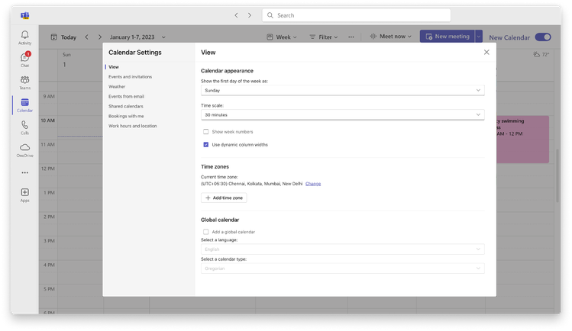Expand the New meeting split arrow

click(479, 37)
